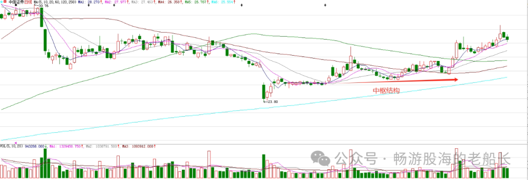
Task: Click the magenta triangle marker above VOL label
Action: pyautogui.click(x=16, y=143)
